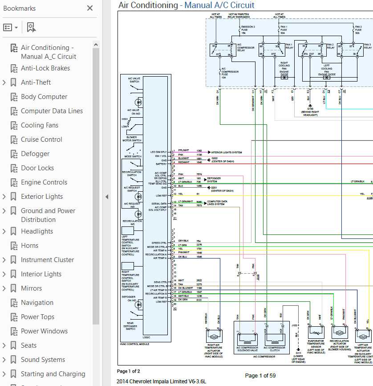Expand the Starting and Charging bookmark
The image size is (373, 386).
tap(4, 374)
